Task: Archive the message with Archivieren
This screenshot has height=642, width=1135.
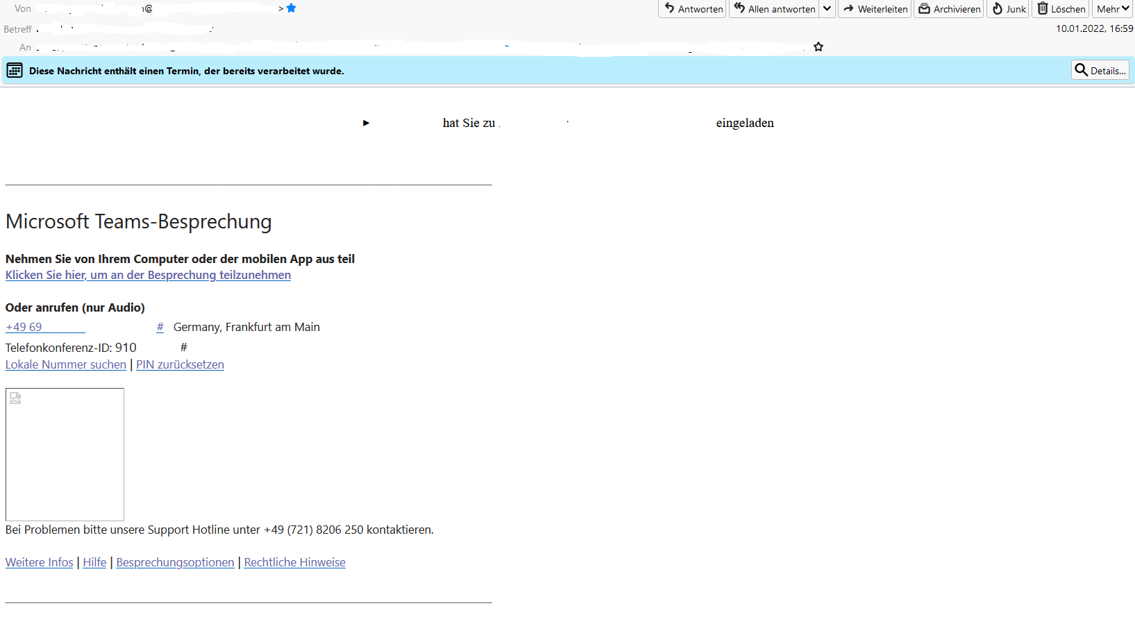Action: coord(949,9)
